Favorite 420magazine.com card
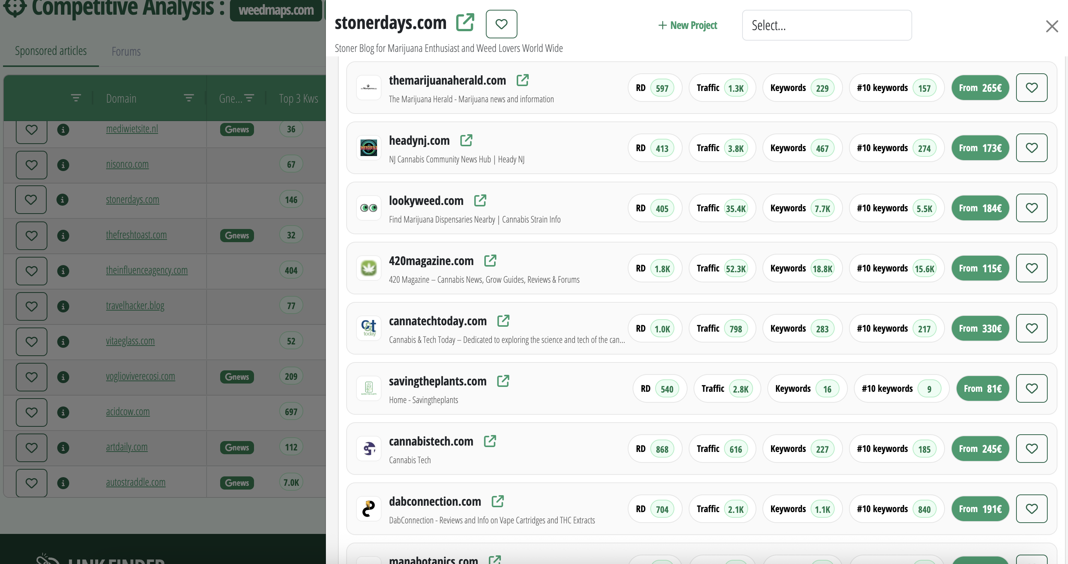This screenshot has width=1068, height=564. click(x=1031, y=268)
